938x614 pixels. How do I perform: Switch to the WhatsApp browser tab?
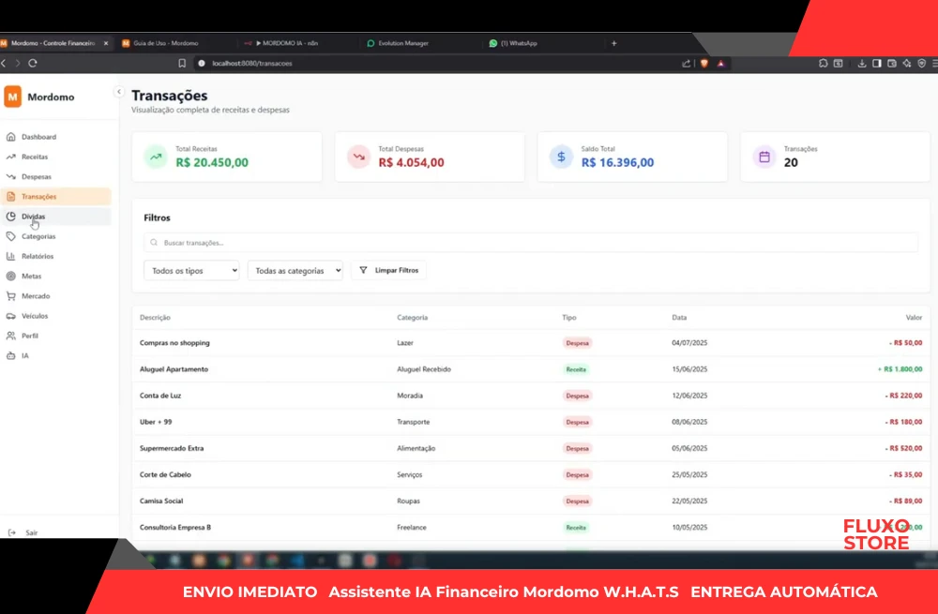[518, 43]
